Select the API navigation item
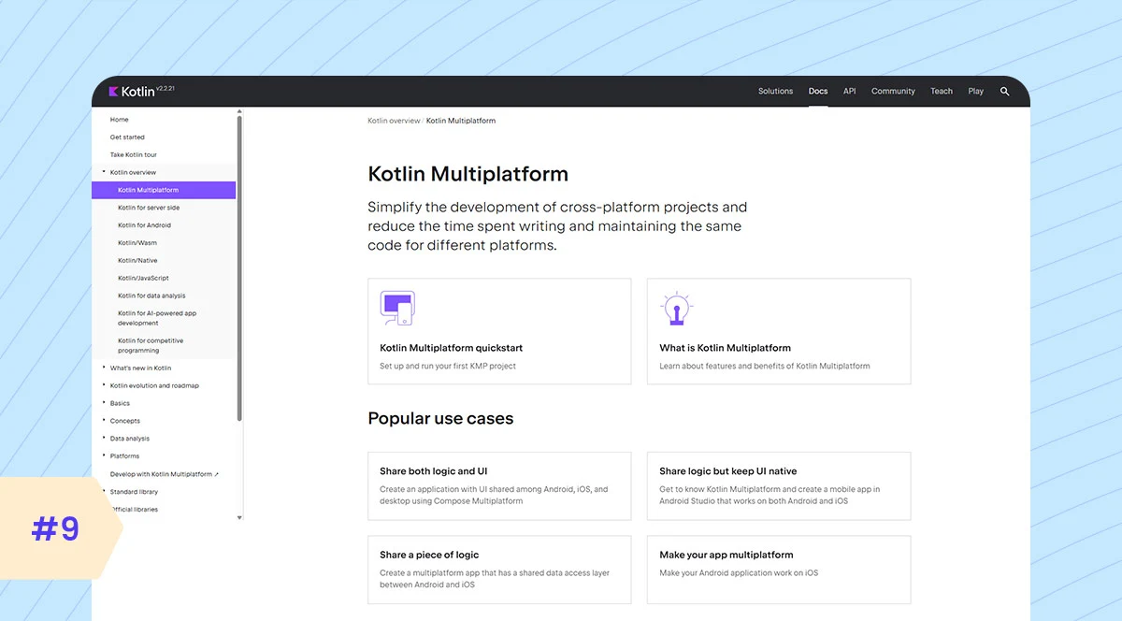The image size is (1122, 621). 849,91
